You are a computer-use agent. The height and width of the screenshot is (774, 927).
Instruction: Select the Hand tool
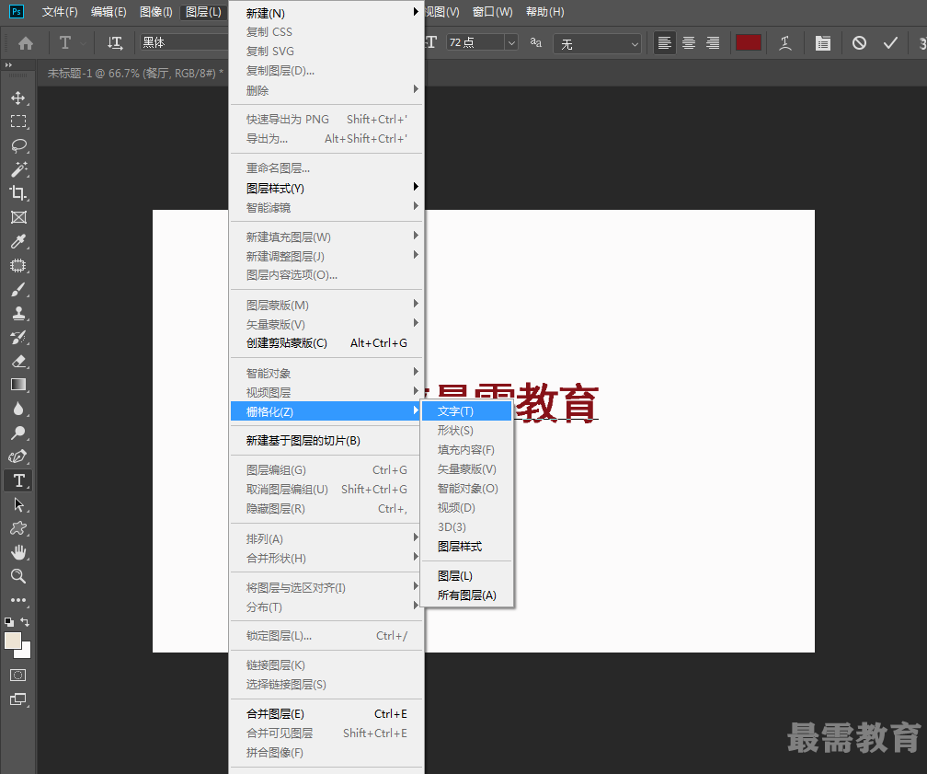click(18, 552)
